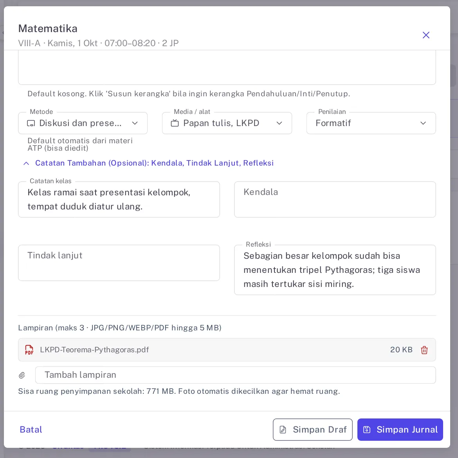Viewport: 458px width, 458px height.
Task: Open the Media / alat dropdown
Action: coord(227,123)
